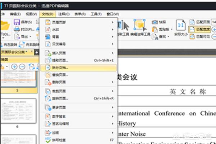
Task: Expand the 裁剪页面 submenu arrow
Action: (x=113, y=91)
